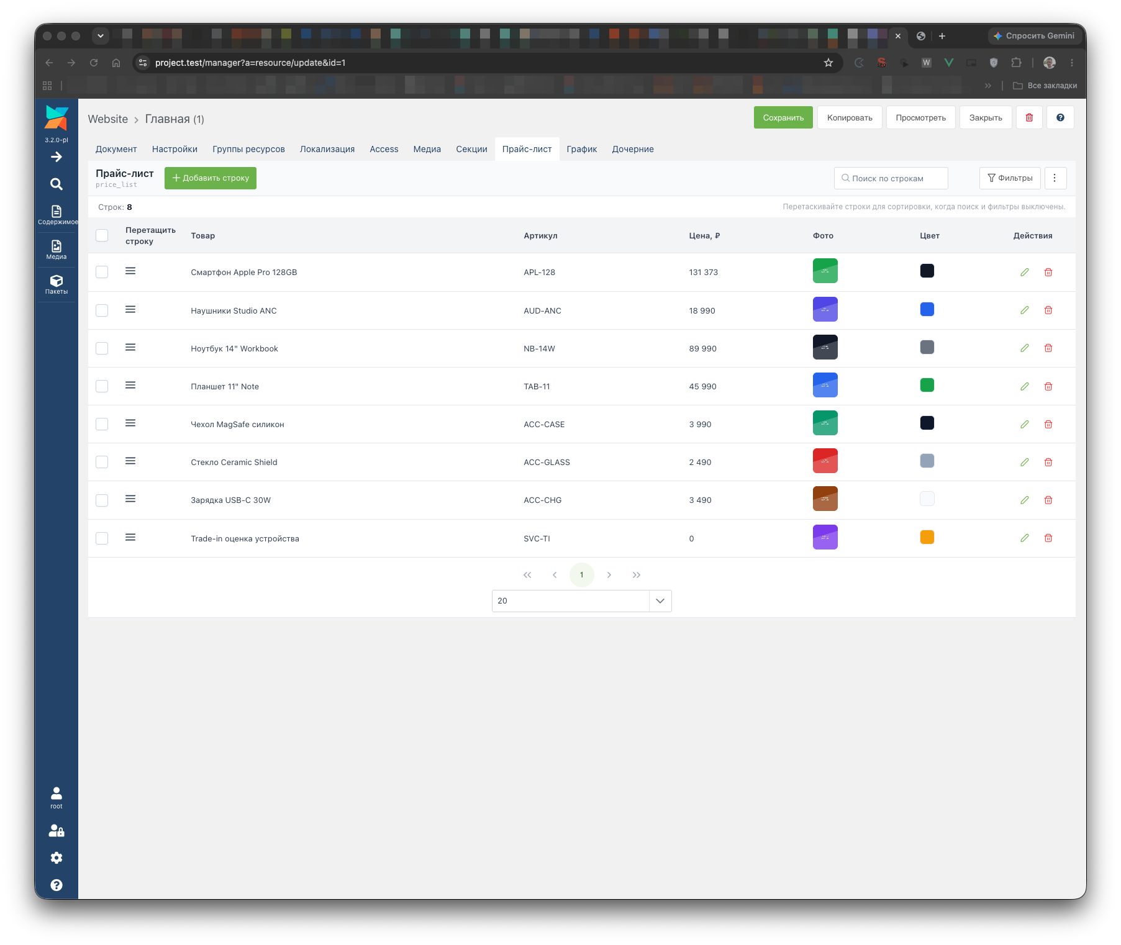
Task: Delete the Наушники Studio ANC row
Action: point(1048,310)
